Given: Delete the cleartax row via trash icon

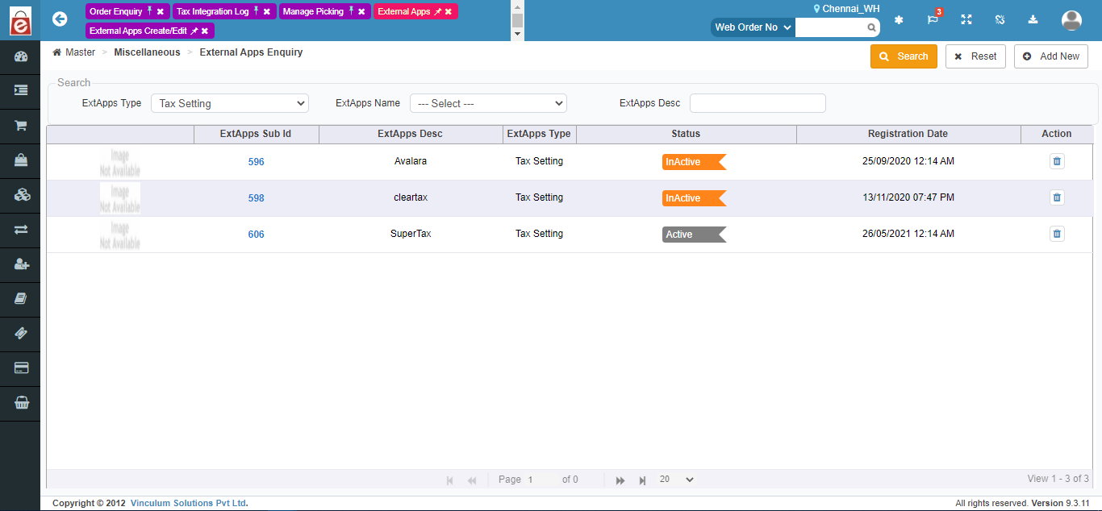Looking at the screenshot, I should pyautogui.click(x=1057, y=197).
